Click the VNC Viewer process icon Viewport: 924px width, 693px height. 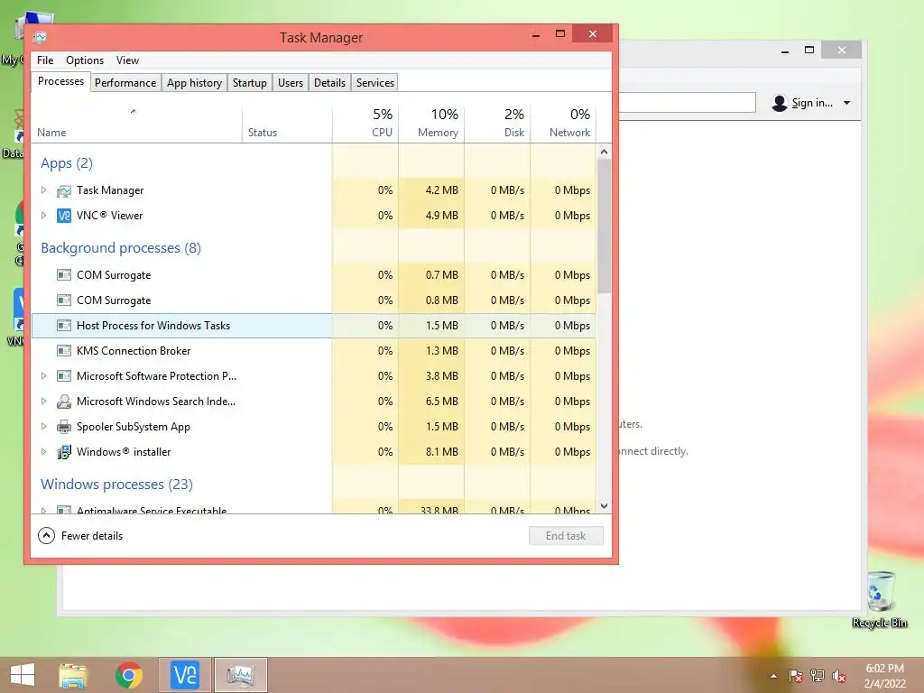(x=64, y=216)
